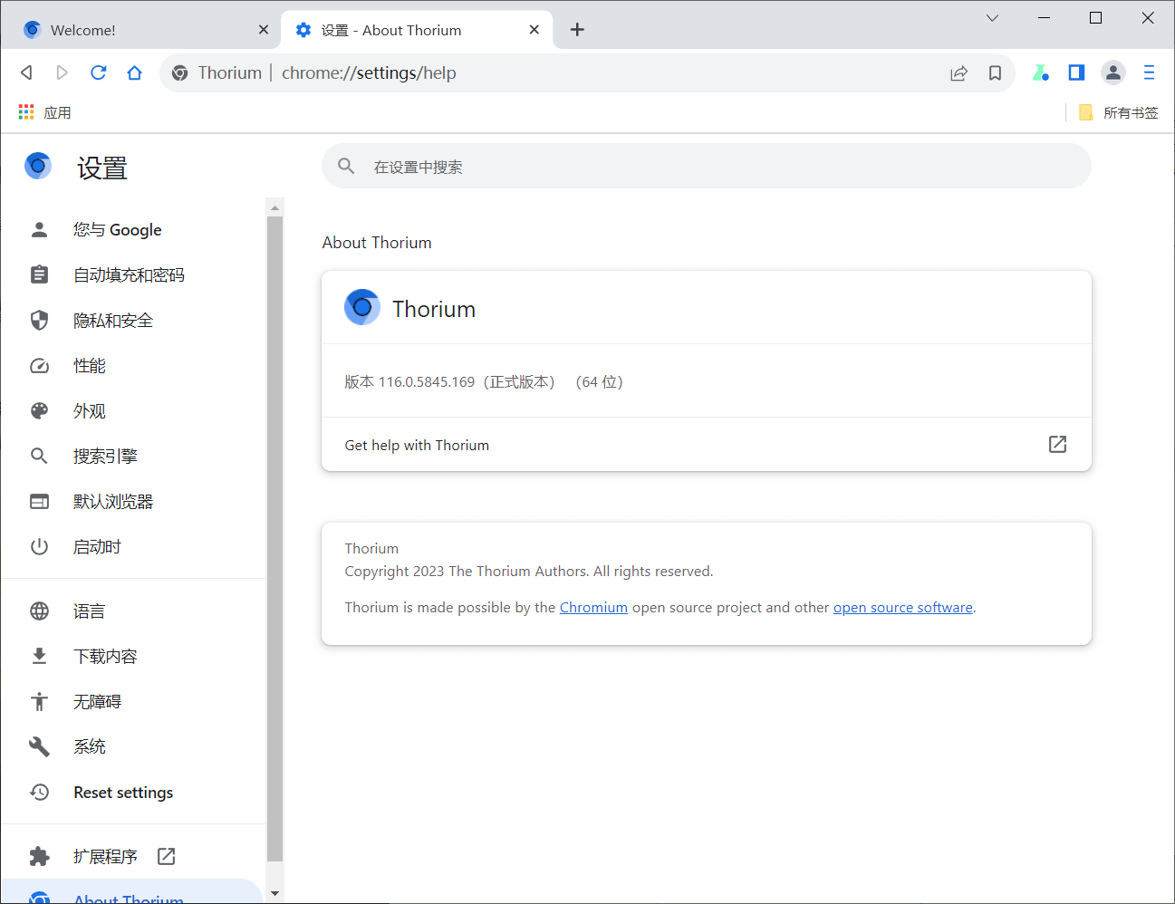Open Get help with Thorium
Screen dimensions: 1175x904
tap(707, 445)
